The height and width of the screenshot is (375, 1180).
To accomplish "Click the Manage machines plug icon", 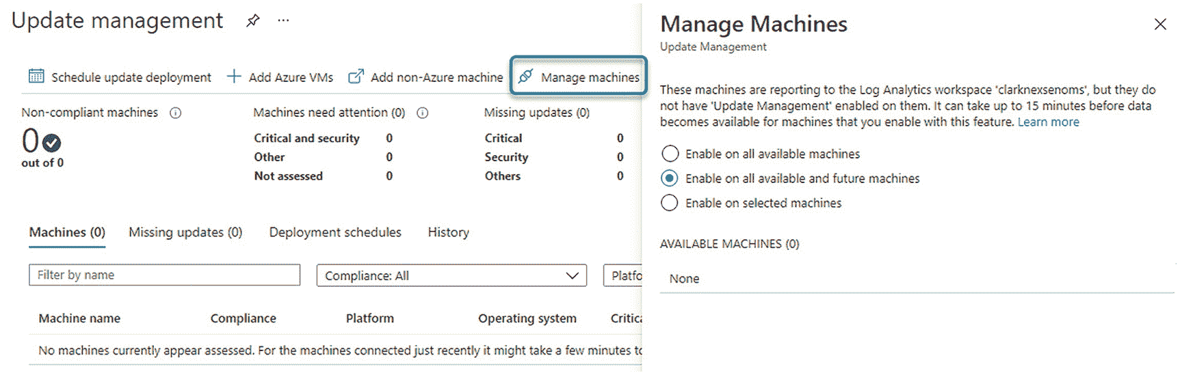I will click(525, 77).
